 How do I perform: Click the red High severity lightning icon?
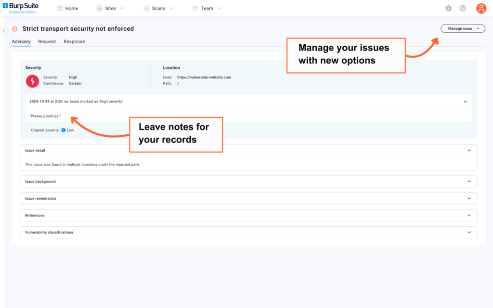tap(32, 81)
